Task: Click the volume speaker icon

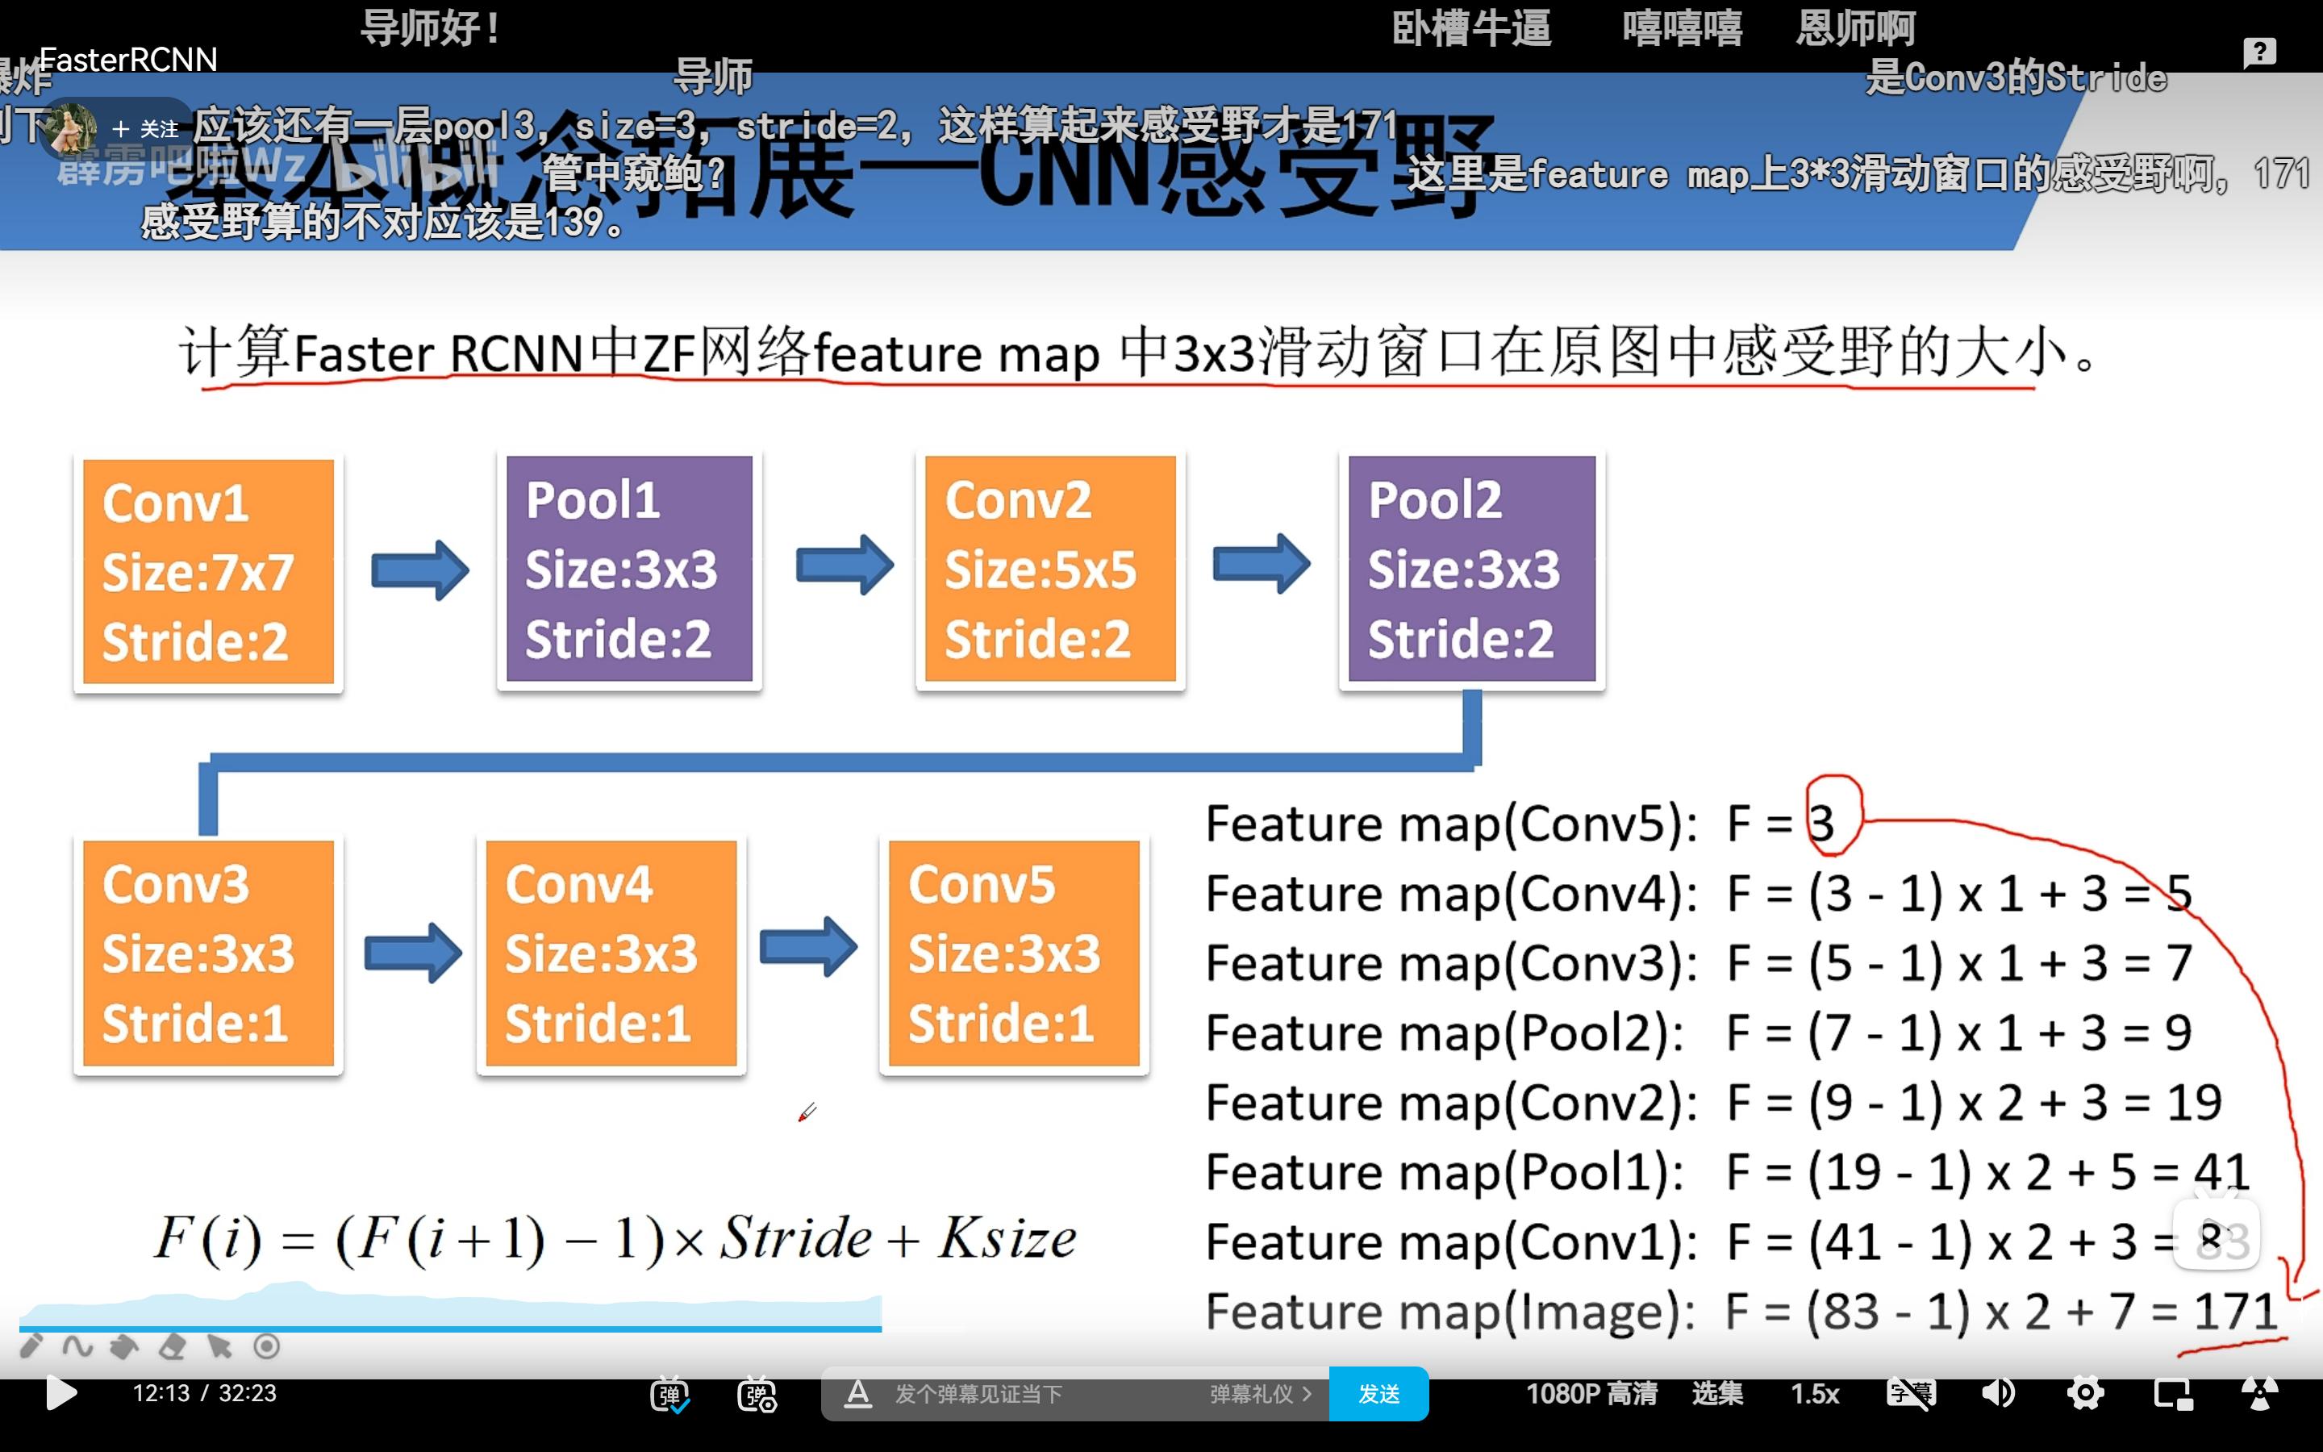Action: click(1999, 1393)
